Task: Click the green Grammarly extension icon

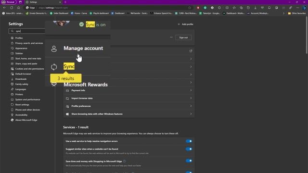Action: (205, 8)
